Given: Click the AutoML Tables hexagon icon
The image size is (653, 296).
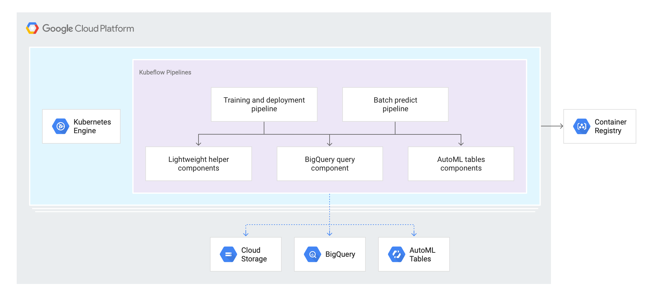Looking at the screenshot, I should 396,254.
